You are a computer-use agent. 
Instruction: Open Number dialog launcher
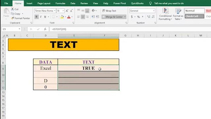(x=155, y=23)
